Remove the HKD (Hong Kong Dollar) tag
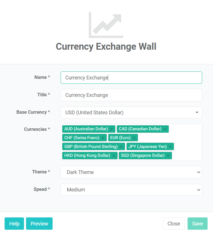The height and width of the screenshot is (232, 213). point(114,156)
